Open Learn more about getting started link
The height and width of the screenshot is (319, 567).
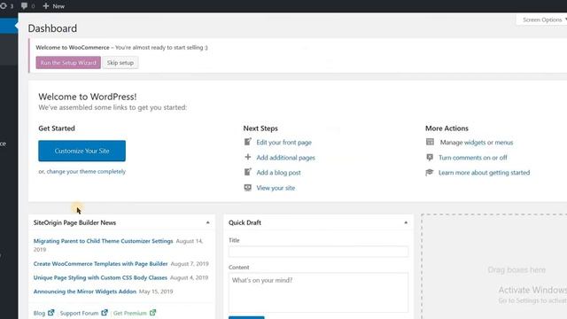(x=485, y=173)
